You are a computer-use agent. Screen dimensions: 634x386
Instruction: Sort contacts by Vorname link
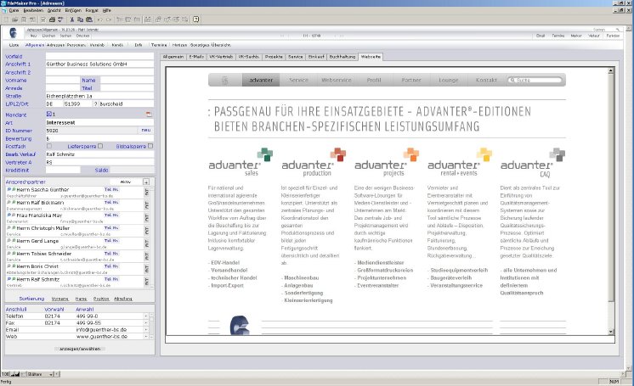[59, 299]
